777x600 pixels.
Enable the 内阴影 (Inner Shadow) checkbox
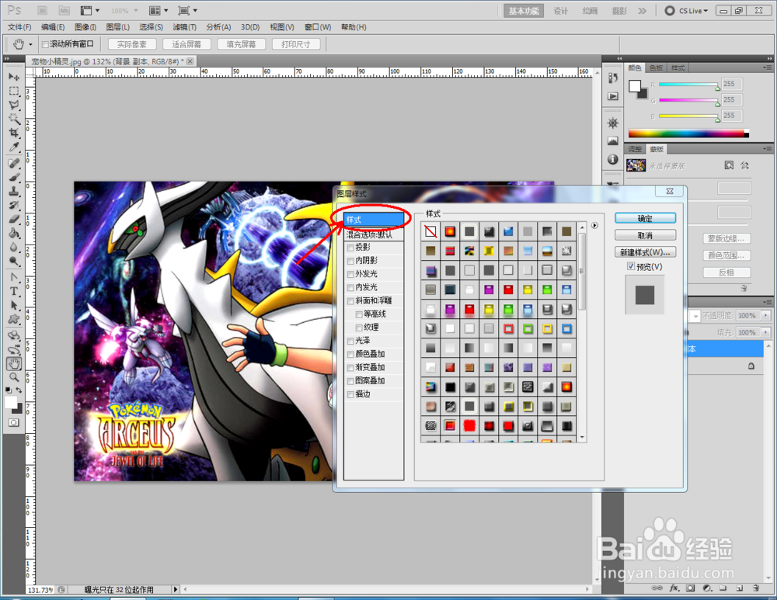(351, 260)
